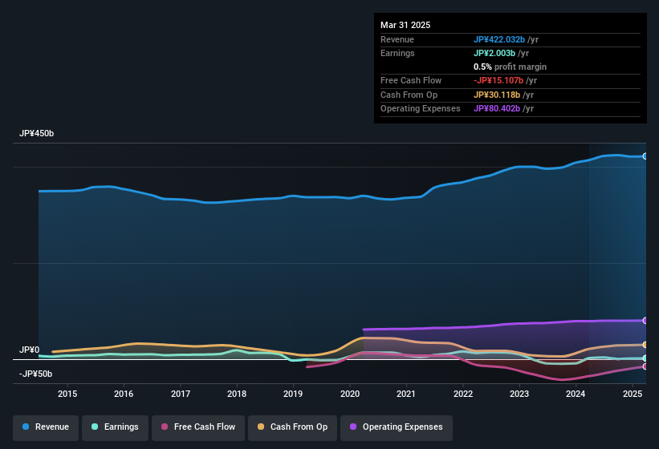Click the 2015 x-axis label
The height and width of the screenshot is (449, 659).
click(x=67, y=394)
